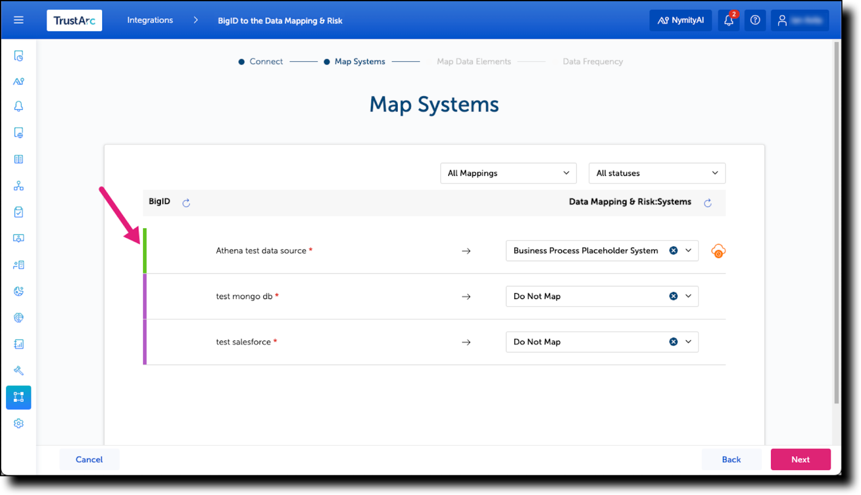861x495 pixels.
Task: Clear the Do Not Map selection for test mongo db
Action: 673,296
